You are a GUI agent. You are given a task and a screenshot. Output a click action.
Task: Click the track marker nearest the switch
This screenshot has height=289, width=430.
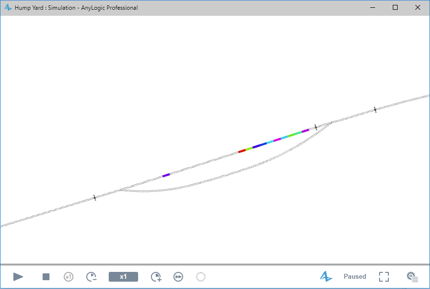point(316,127)
